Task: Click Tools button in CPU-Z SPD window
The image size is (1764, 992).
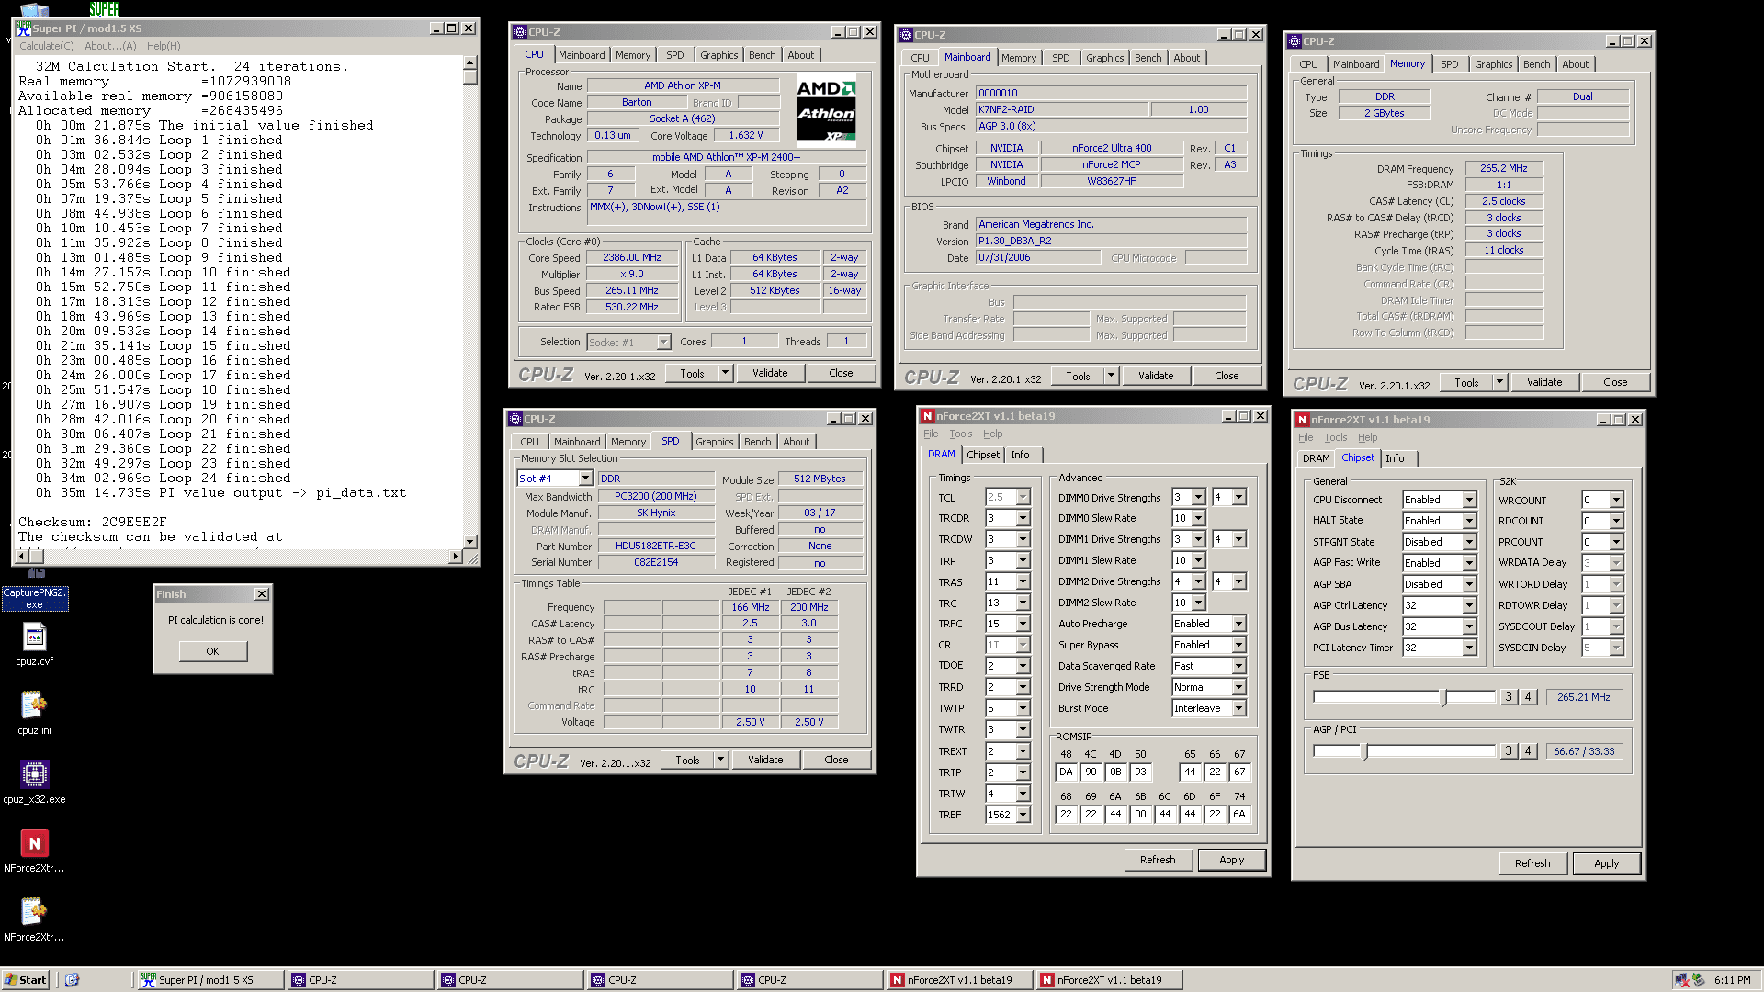Action: [x=687, y=760]
